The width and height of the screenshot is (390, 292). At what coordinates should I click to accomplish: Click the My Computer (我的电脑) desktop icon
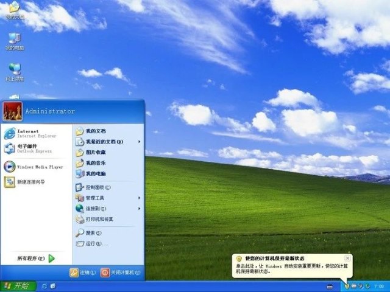15,40
